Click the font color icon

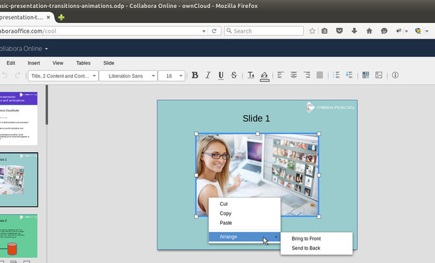click(251, 76)
